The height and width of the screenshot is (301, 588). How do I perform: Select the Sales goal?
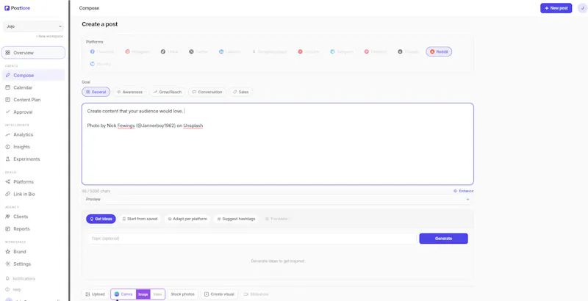click(x=241, y=92)
